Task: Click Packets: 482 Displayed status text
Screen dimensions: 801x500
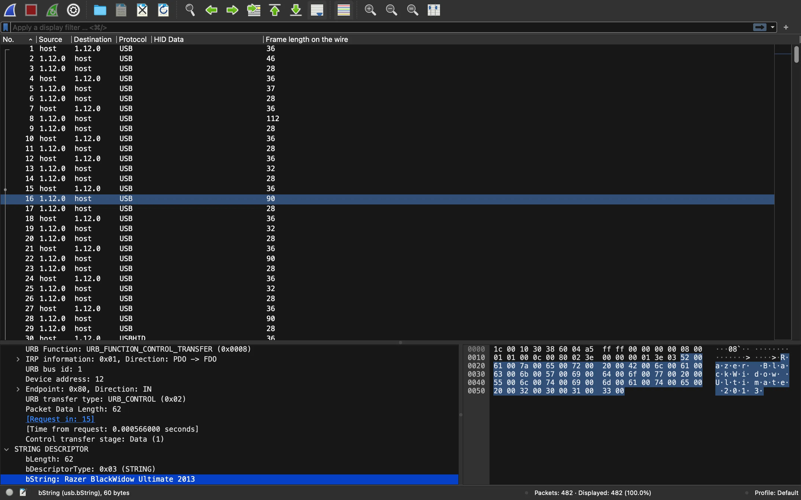Action: point(592,493)
